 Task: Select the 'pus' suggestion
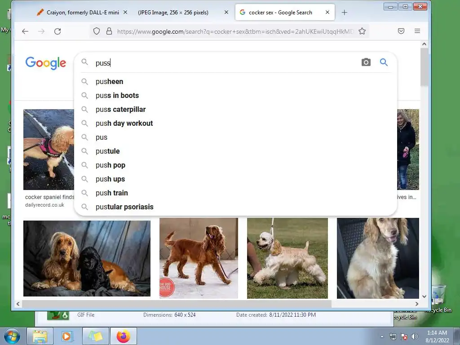[x=235, y=137]
